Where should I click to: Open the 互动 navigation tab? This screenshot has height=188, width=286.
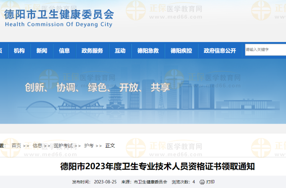(x=120, y=51)
